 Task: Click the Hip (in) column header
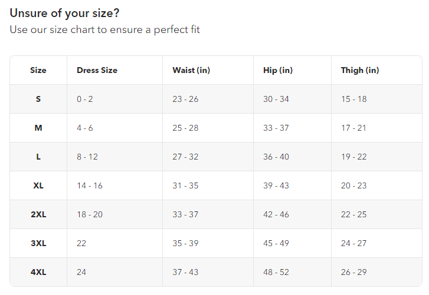pyautogui.click(x=278, y=71)
